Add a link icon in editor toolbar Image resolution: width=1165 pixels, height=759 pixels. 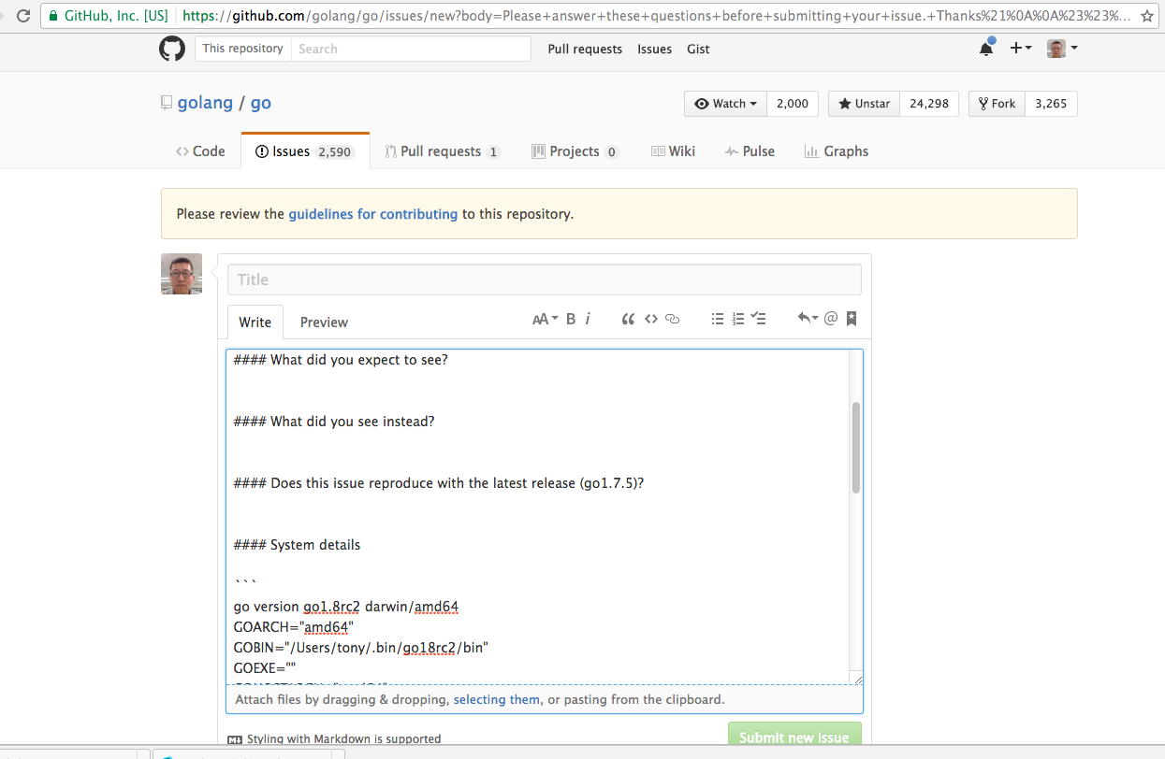pyautogui.click(x=672, y=319)
